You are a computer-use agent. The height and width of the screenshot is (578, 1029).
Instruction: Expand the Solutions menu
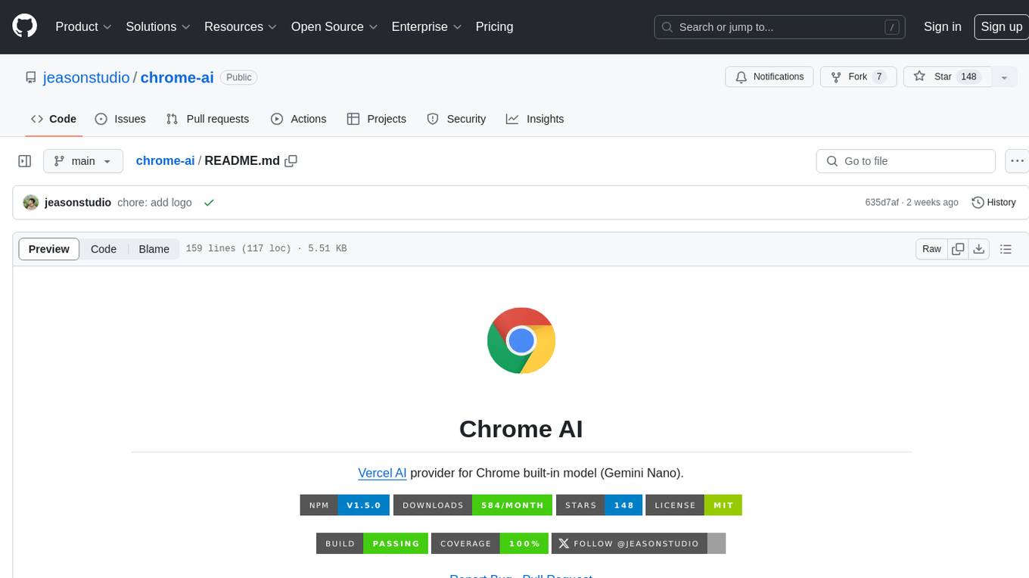point(158,26)
